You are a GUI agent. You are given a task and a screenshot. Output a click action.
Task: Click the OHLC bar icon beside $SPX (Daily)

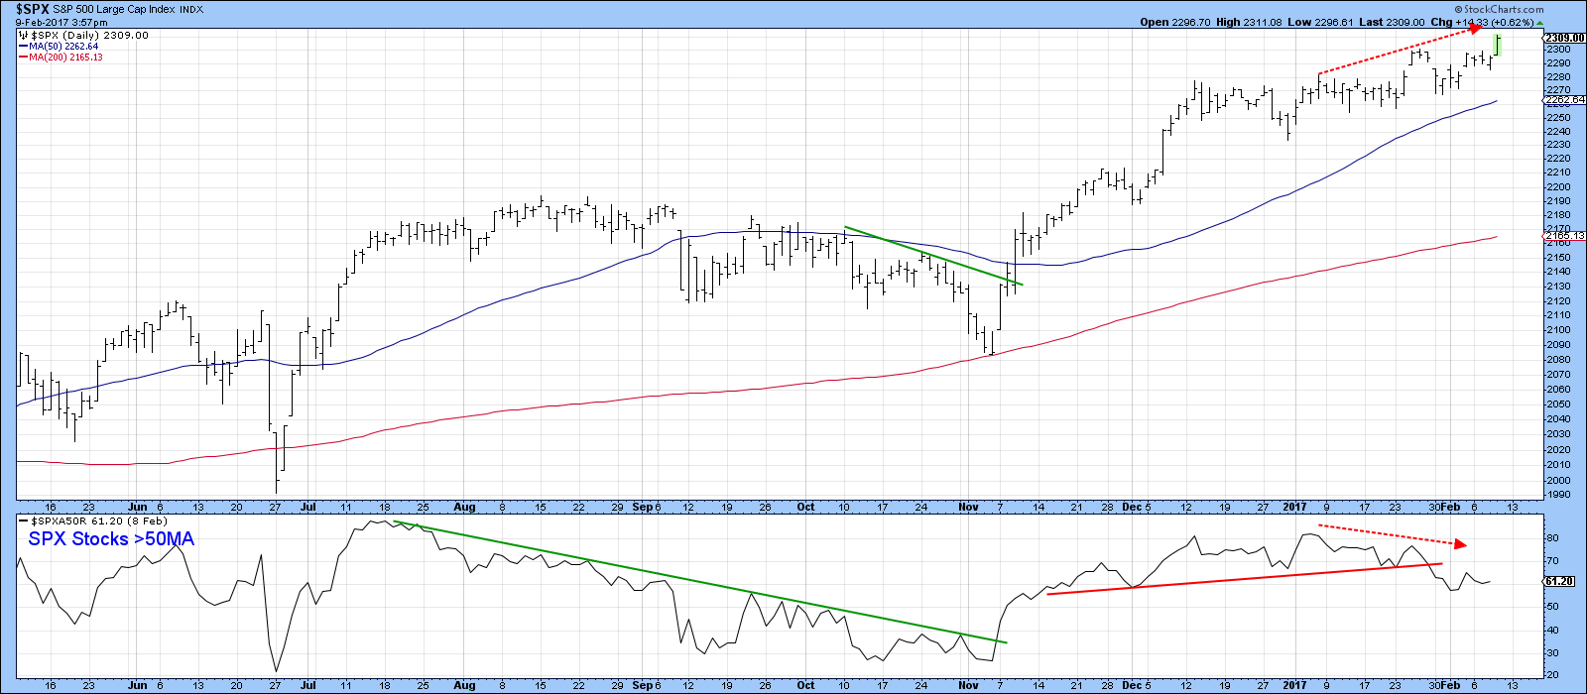click(x=25, y=35)
